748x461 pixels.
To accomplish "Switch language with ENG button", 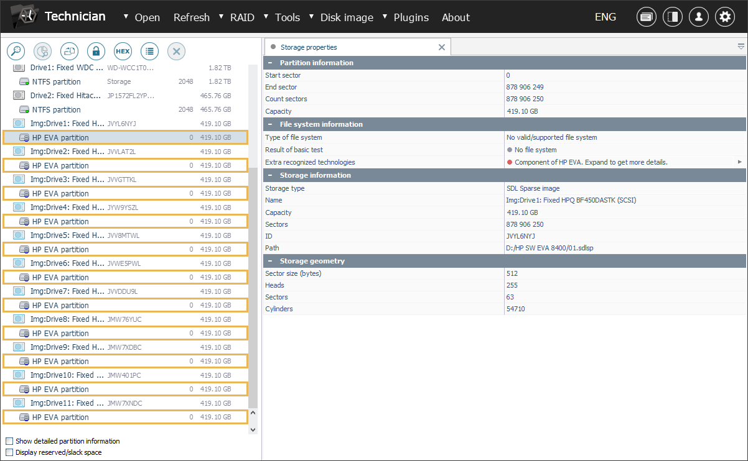I will pyautogui.click(x=605, y=17).
